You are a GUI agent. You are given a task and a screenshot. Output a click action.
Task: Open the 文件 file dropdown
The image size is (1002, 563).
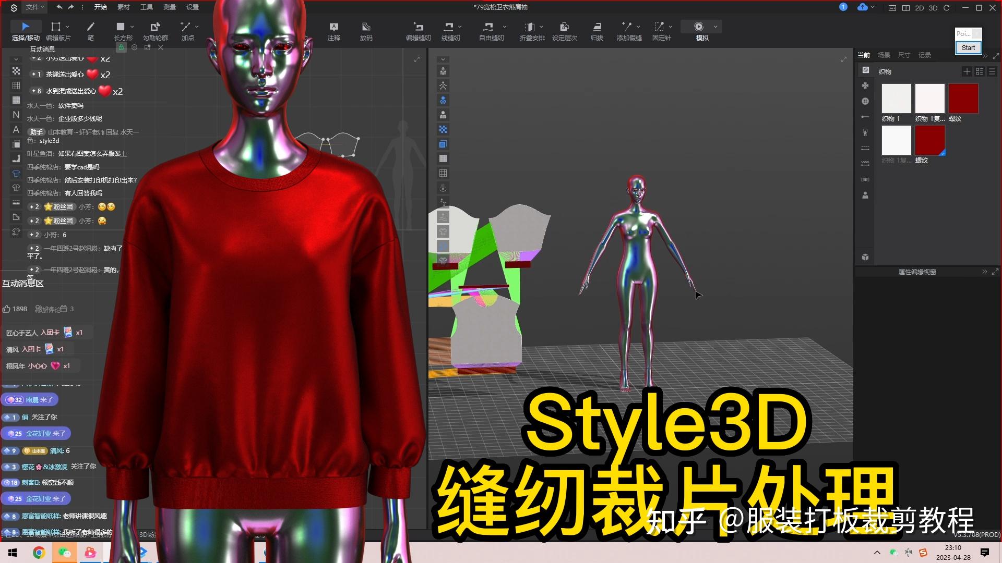tap(32, 7)
